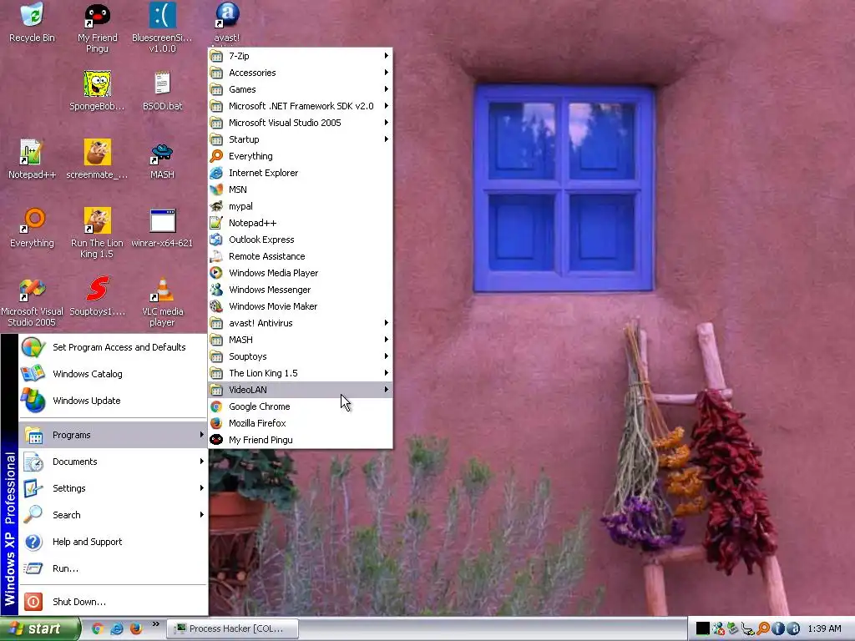Select the VLC media player desktop icon
855x641 pixels.
(x=162, y=301)
